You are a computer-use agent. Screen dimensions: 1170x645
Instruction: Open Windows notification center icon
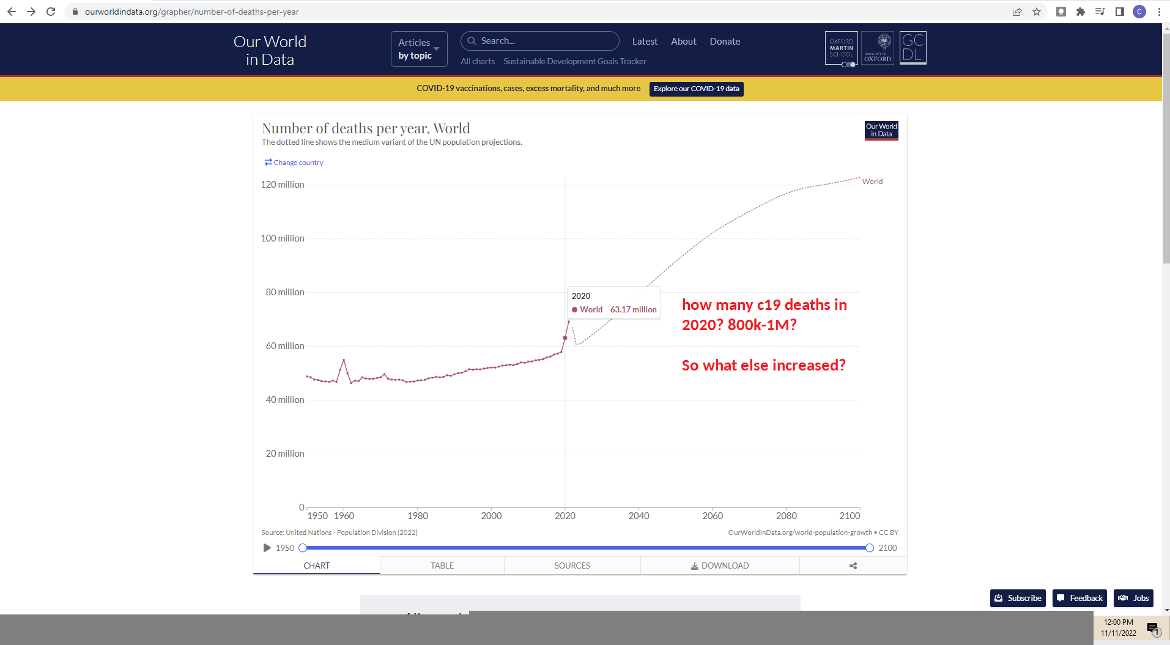coord(1153,628)
